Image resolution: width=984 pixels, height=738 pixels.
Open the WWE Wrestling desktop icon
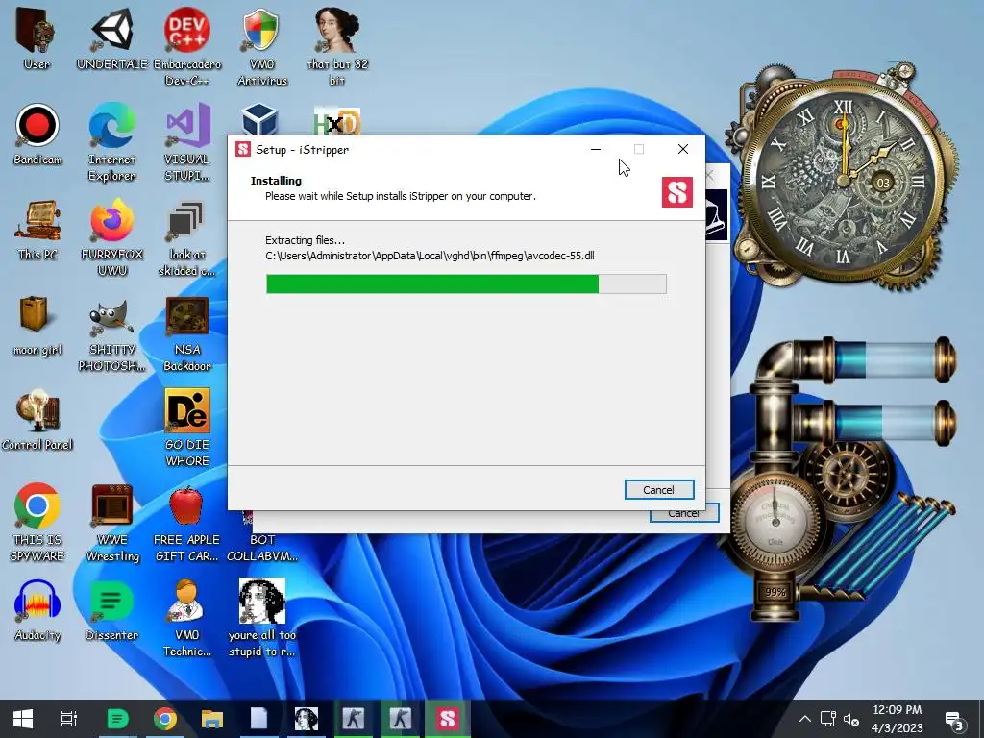tap(112, 522)
